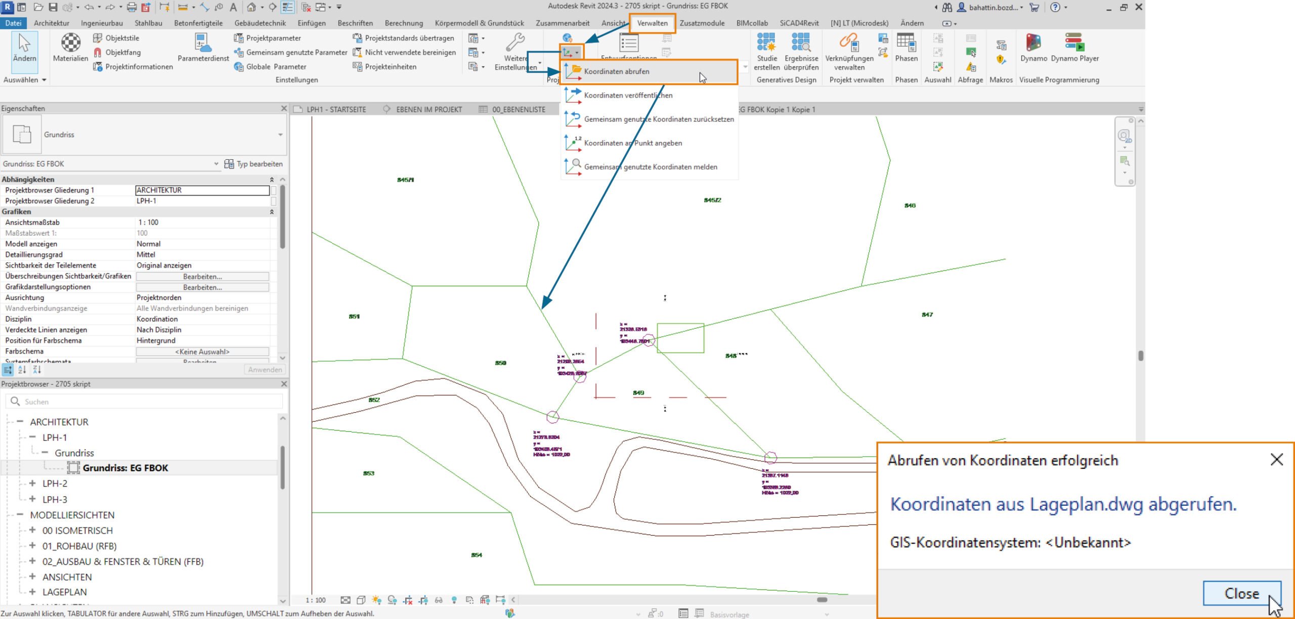Open Grundriss: EG FBOK instance dropdown
This screenshot has height=619, width=1295.
point(216,164)
